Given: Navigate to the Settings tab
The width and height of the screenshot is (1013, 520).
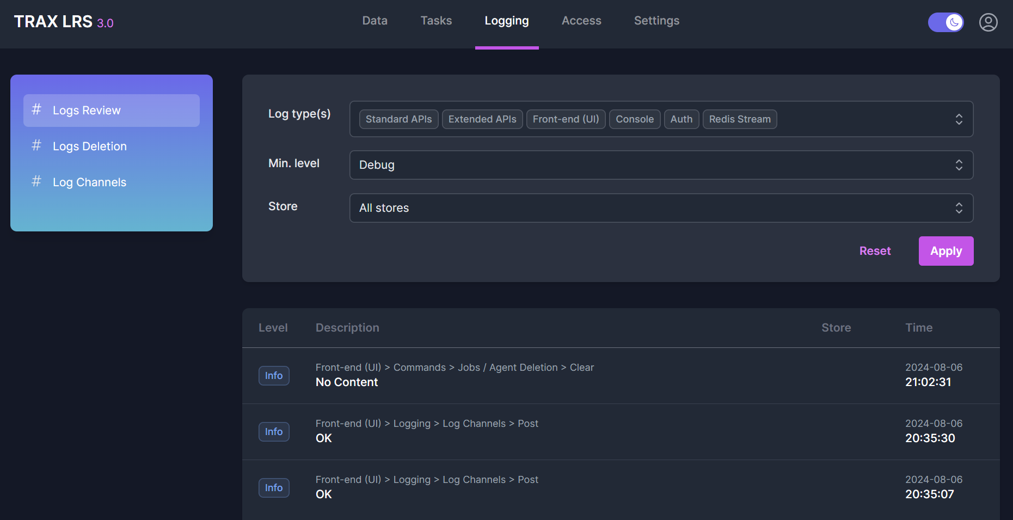Looking at the screenshot, I should tap(656, 21).
